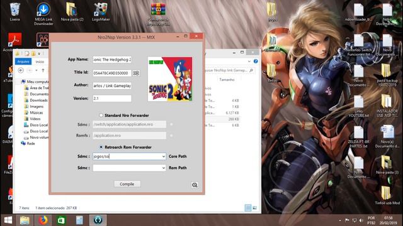The image size is (403, 226).
Task: Open Nintendo Switch Funcionais.txt file
Action: [x=358, y=45]
